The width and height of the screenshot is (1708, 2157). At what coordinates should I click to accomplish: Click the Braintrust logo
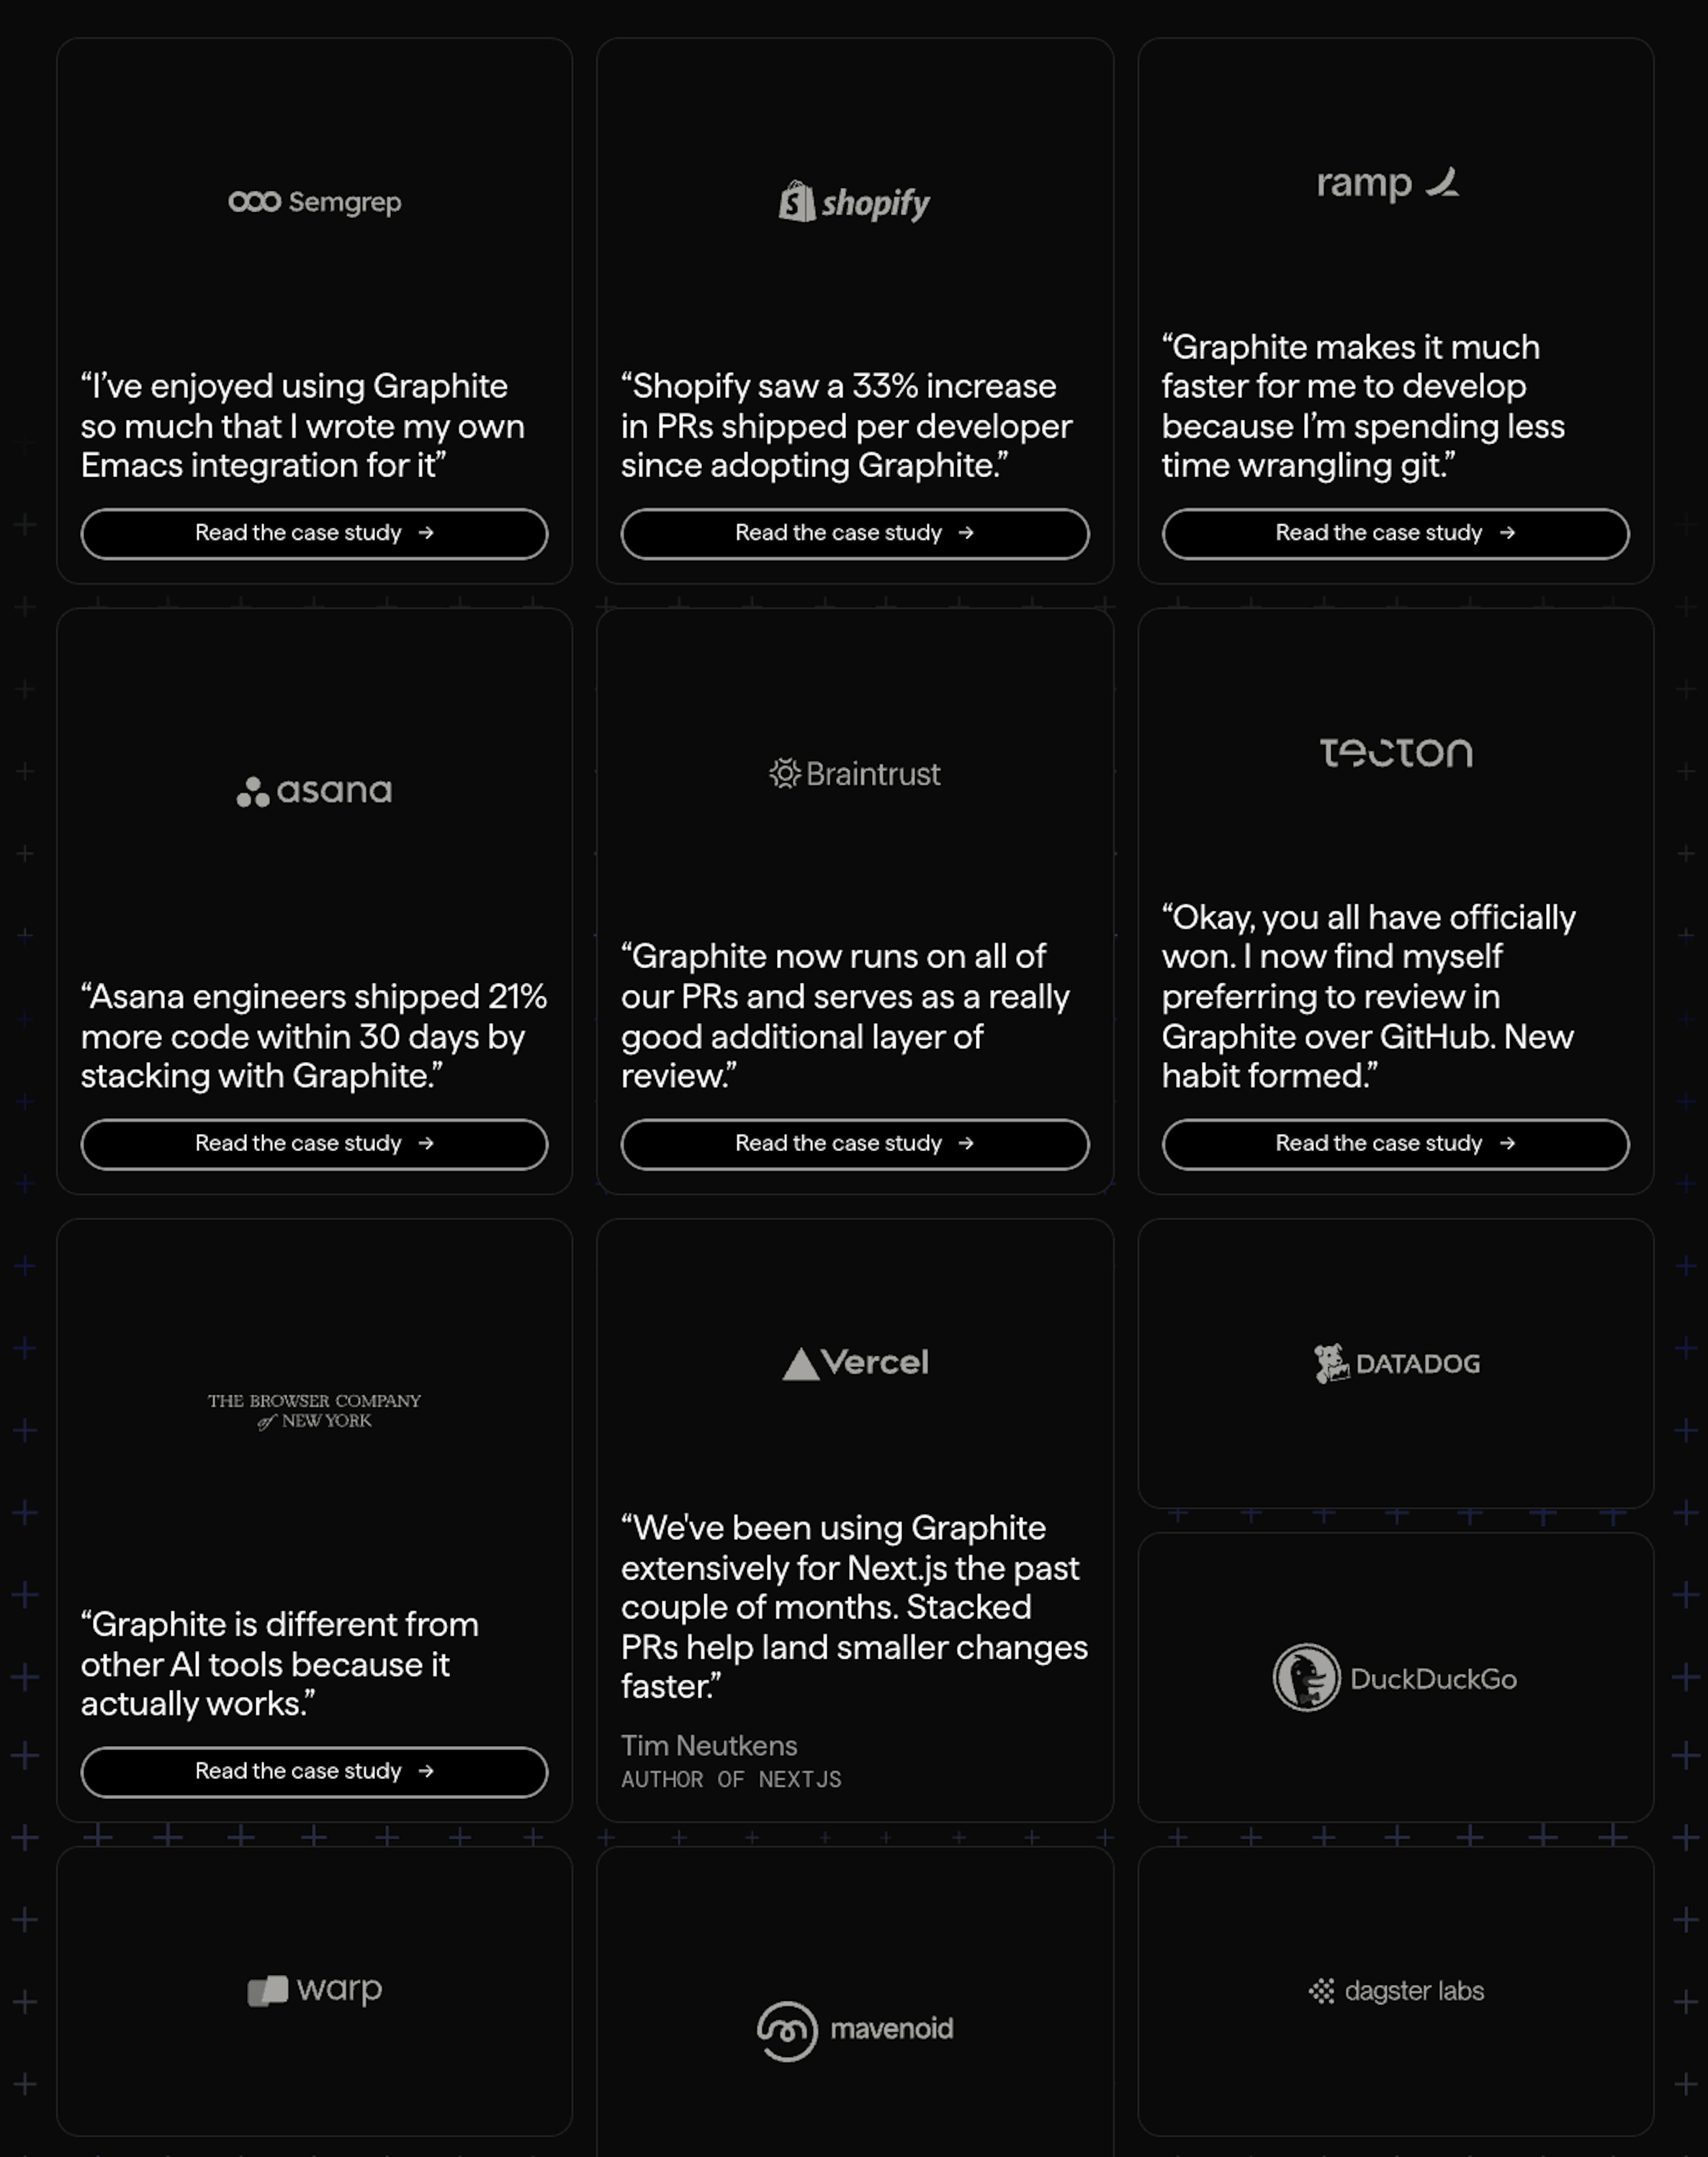(854, 773)
